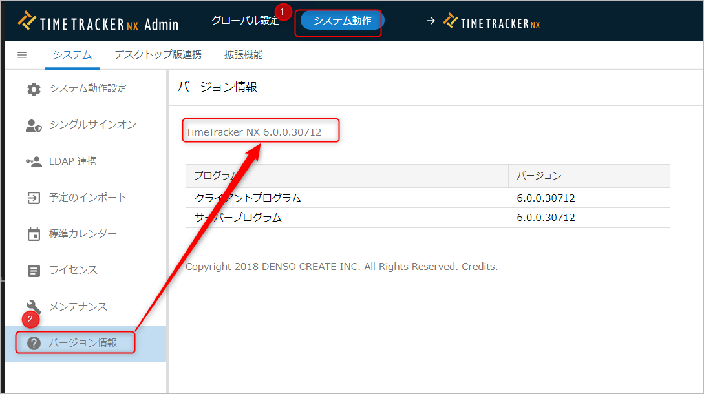Click the user-shield icon for シングルサインオン

pos(34,125)
